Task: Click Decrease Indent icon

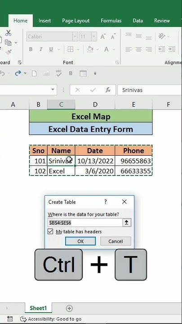Action: tap(162, 49)
